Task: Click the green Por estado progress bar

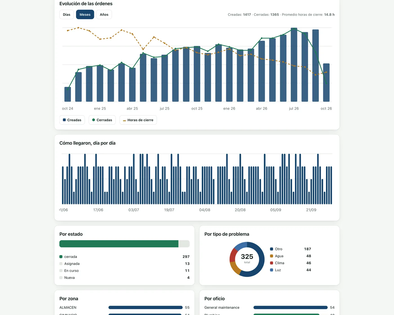Action: [x=119, y=244]
